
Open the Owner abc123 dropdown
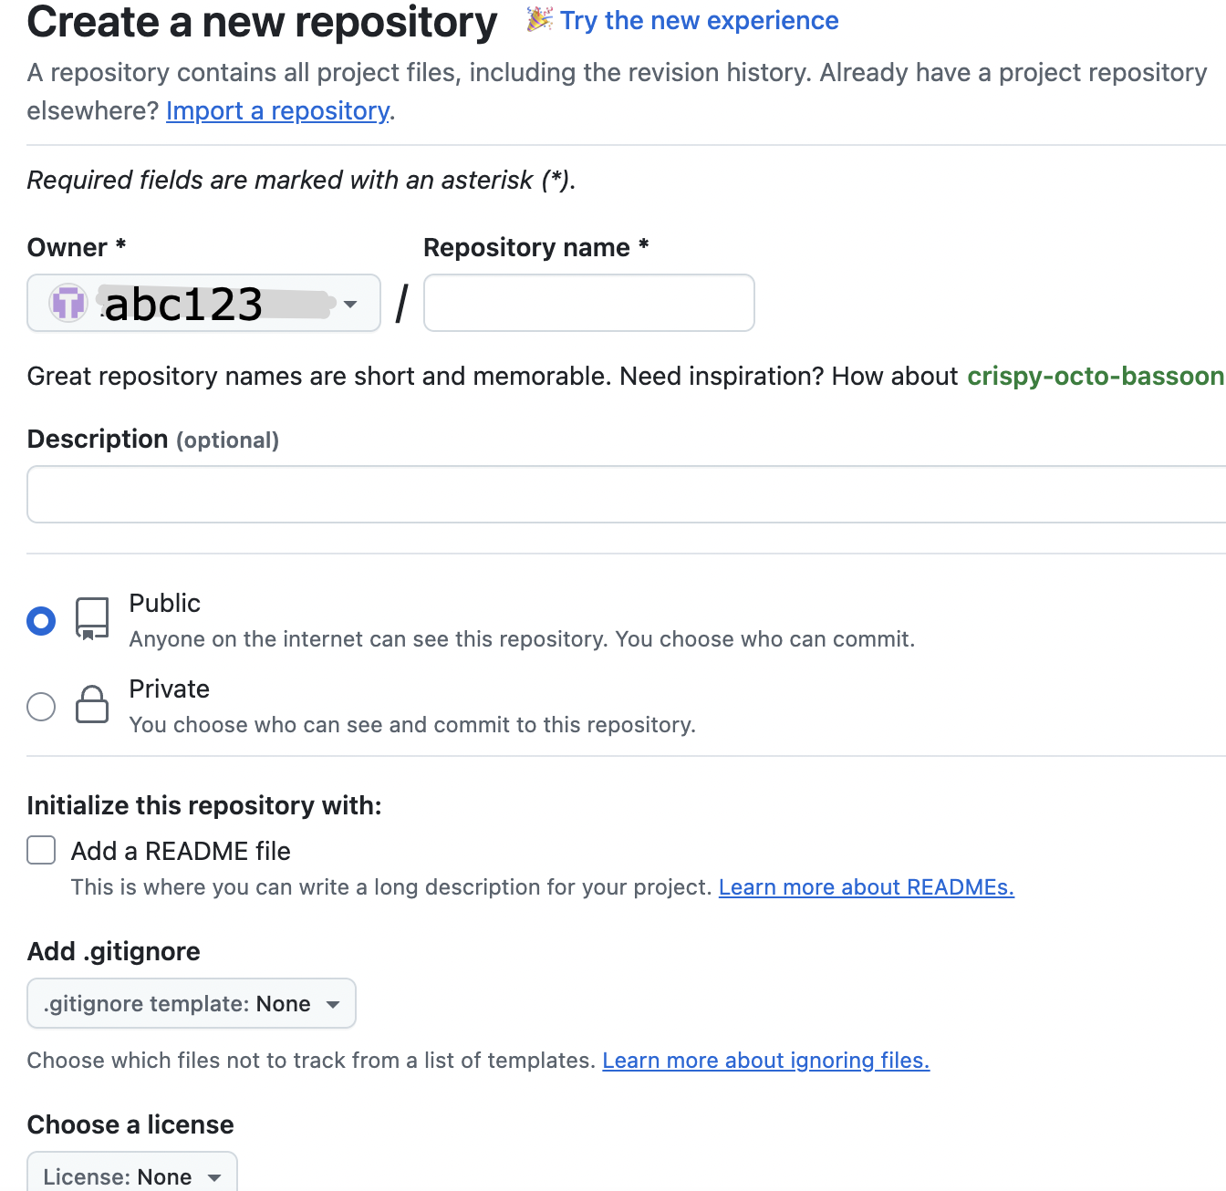coord(203,303)
